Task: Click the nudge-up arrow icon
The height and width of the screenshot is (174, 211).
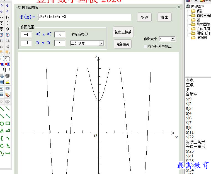Action: [2, 5]
